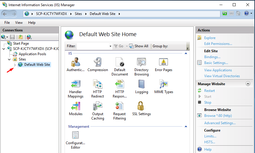Open the Default Document feature
255x153 pixels.
(x=120, y=66)
